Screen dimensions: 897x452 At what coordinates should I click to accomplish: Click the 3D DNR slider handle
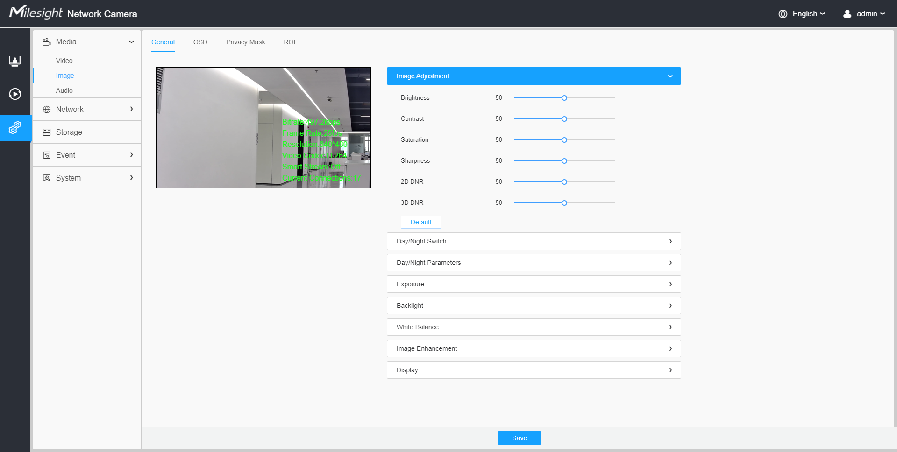[564, 203]
